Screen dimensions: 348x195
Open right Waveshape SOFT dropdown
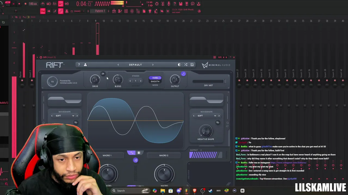[x=207, y=116]
